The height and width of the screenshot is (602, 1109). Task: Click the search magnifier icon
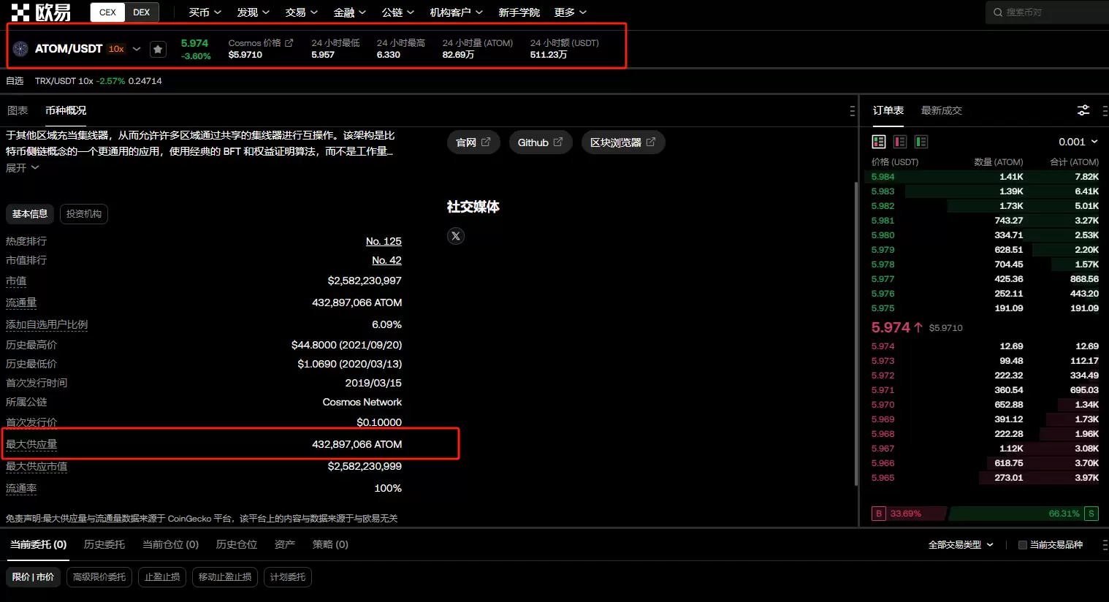coord(998,12)
